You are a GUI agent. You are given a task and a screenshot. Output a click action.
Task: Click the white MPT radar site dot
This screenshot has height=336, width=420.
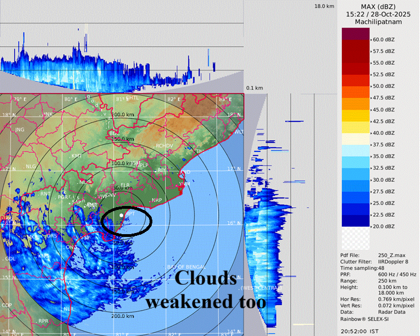[x=121, y=216]
